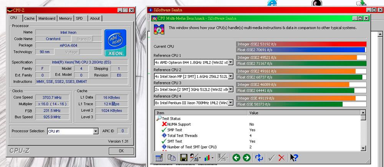Click the Integer iSSE2 49521 it/s bar
384x167 pixels.
pyautogui.click(x=296, y=58)
